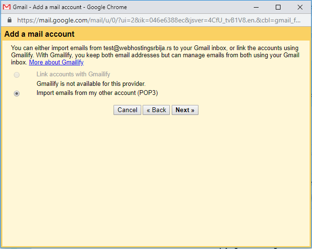Click 'Gmailify is not available for this provider.' text
This screenshot has height=249, width=312.
pyautogui.click(x=91, y=84)
